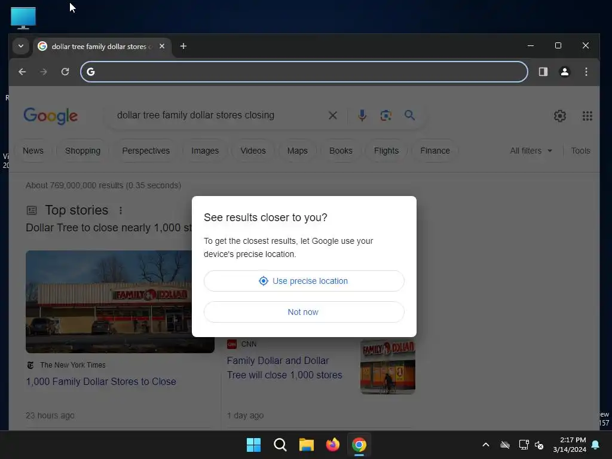The width and height of the screenshot is (612, 459).
Task: Open 1,000 Family Dollar Stores to Close
Action: 101,381
